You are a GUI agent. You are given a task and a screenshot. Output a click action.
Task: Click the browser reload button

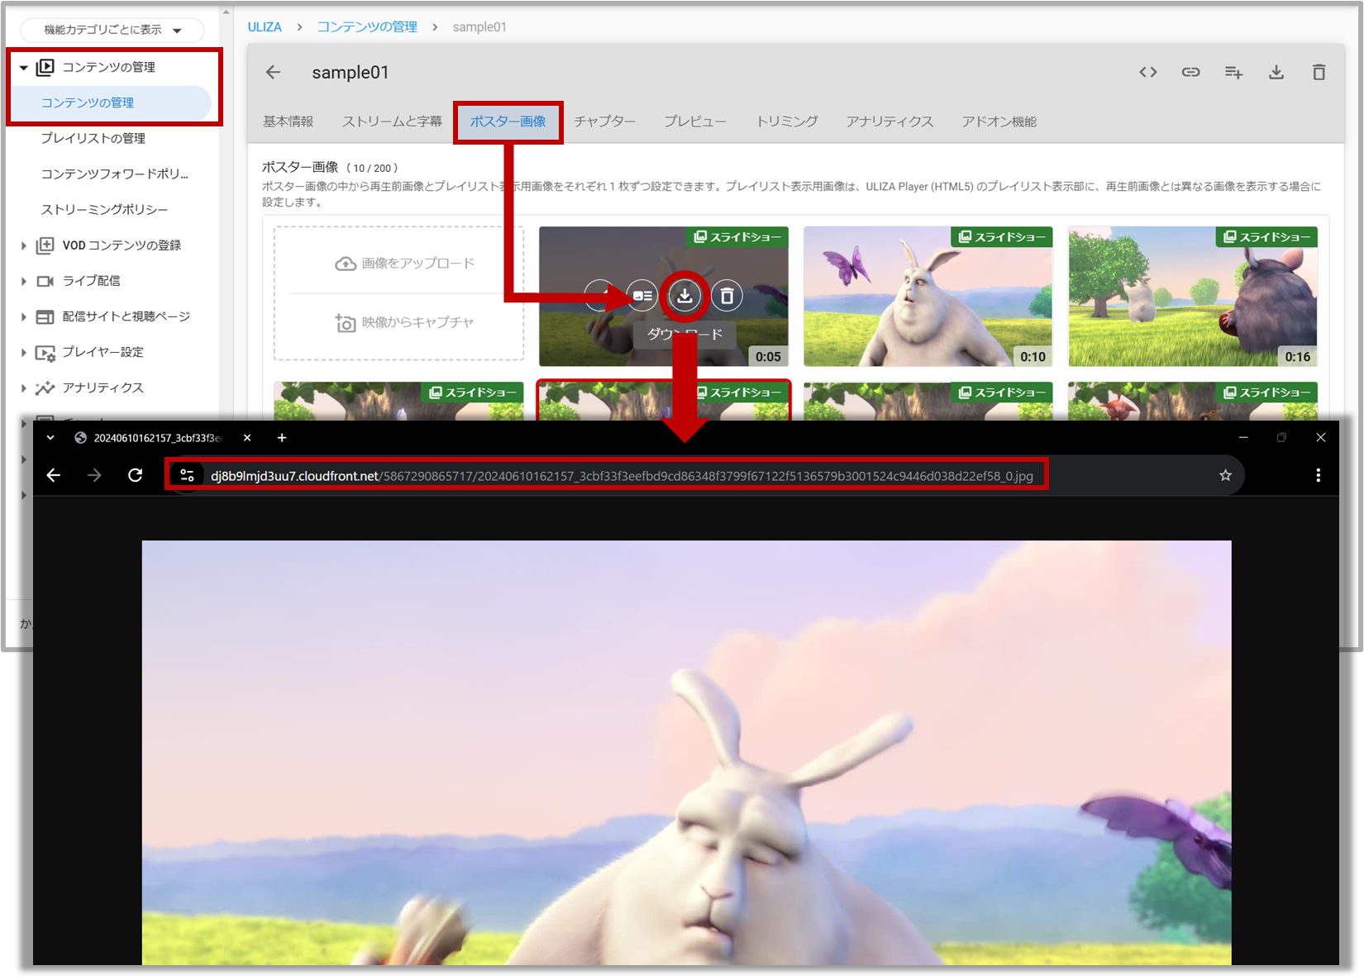tap(135, 475)
